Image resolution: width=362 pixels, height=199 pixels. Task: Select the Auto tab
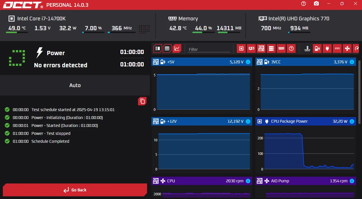click(x=75, y=85)
